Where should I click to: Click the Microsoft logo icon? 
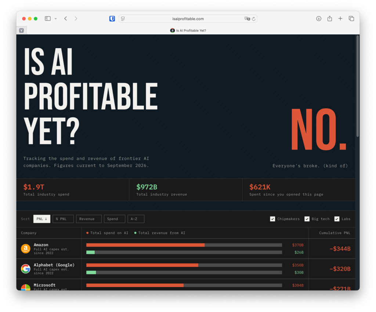coord(26,287)
